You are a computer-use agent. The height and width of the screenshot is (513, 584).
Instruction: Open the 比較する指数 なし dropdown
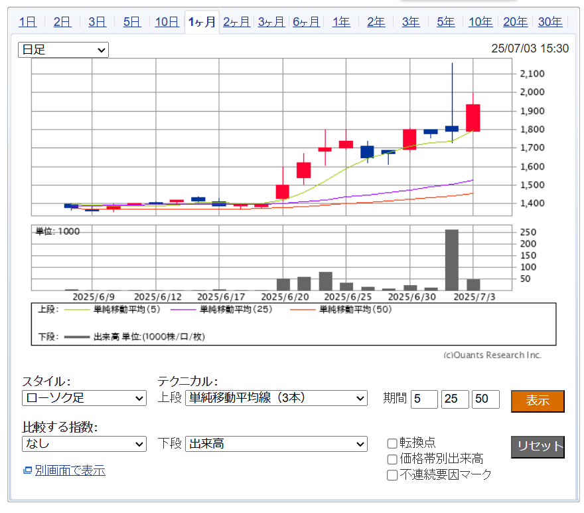coord(84,444)
